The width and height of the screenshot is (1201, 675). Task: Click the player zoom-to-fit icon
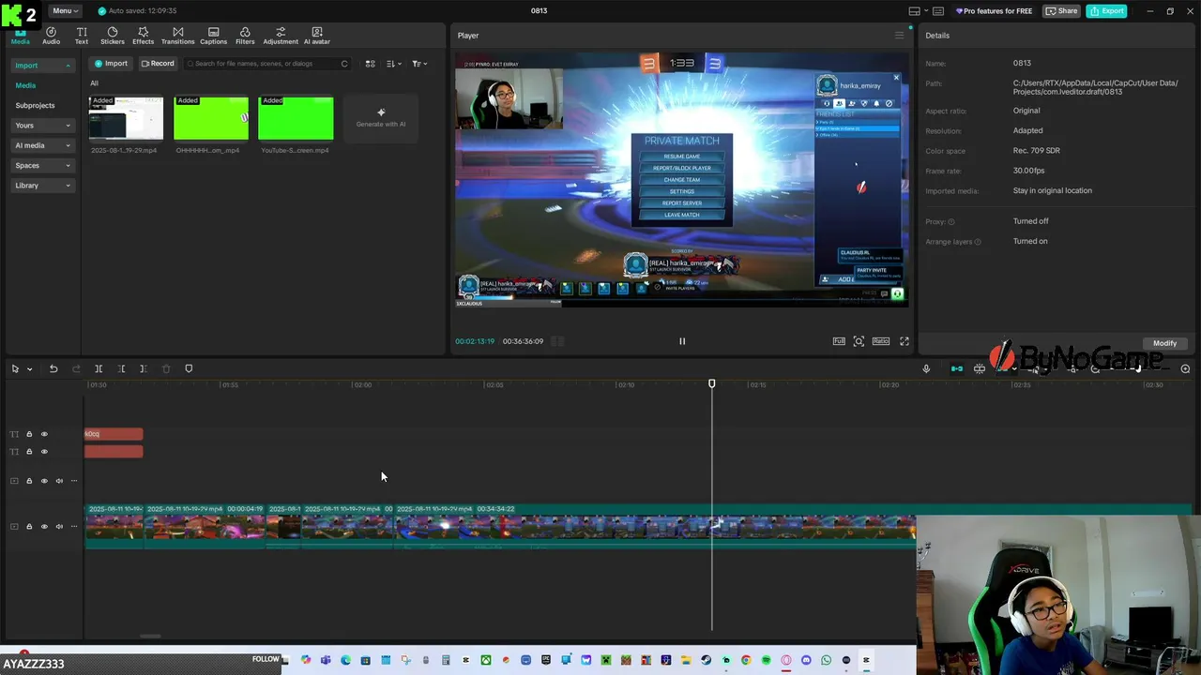point(859,341)
